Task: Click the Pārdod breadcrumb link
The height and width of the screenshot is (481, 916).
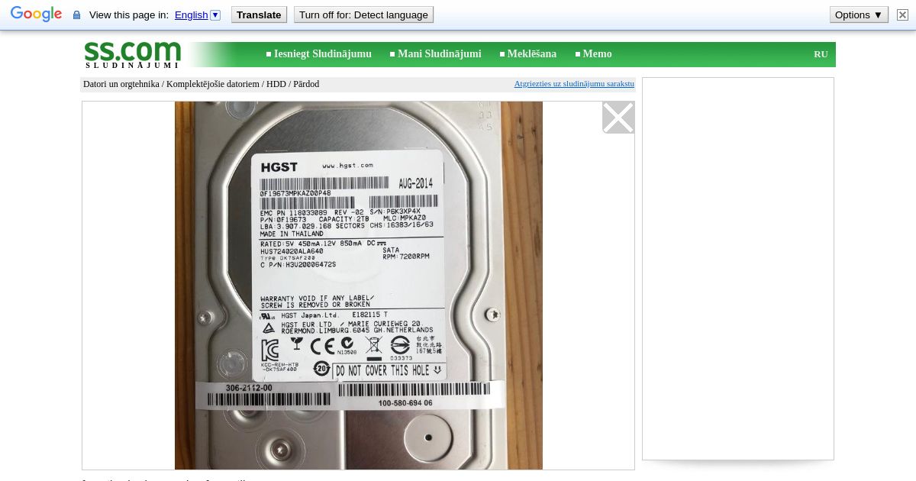Action: (x=306, y=84)
